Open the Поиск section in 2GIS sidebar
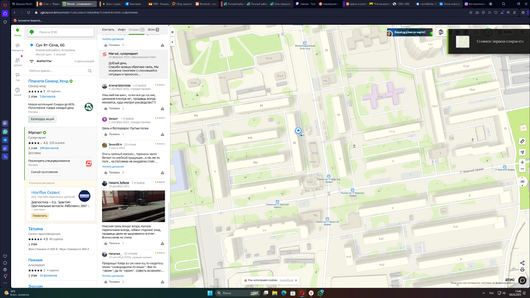530x298 pixels. click(18, 32)
